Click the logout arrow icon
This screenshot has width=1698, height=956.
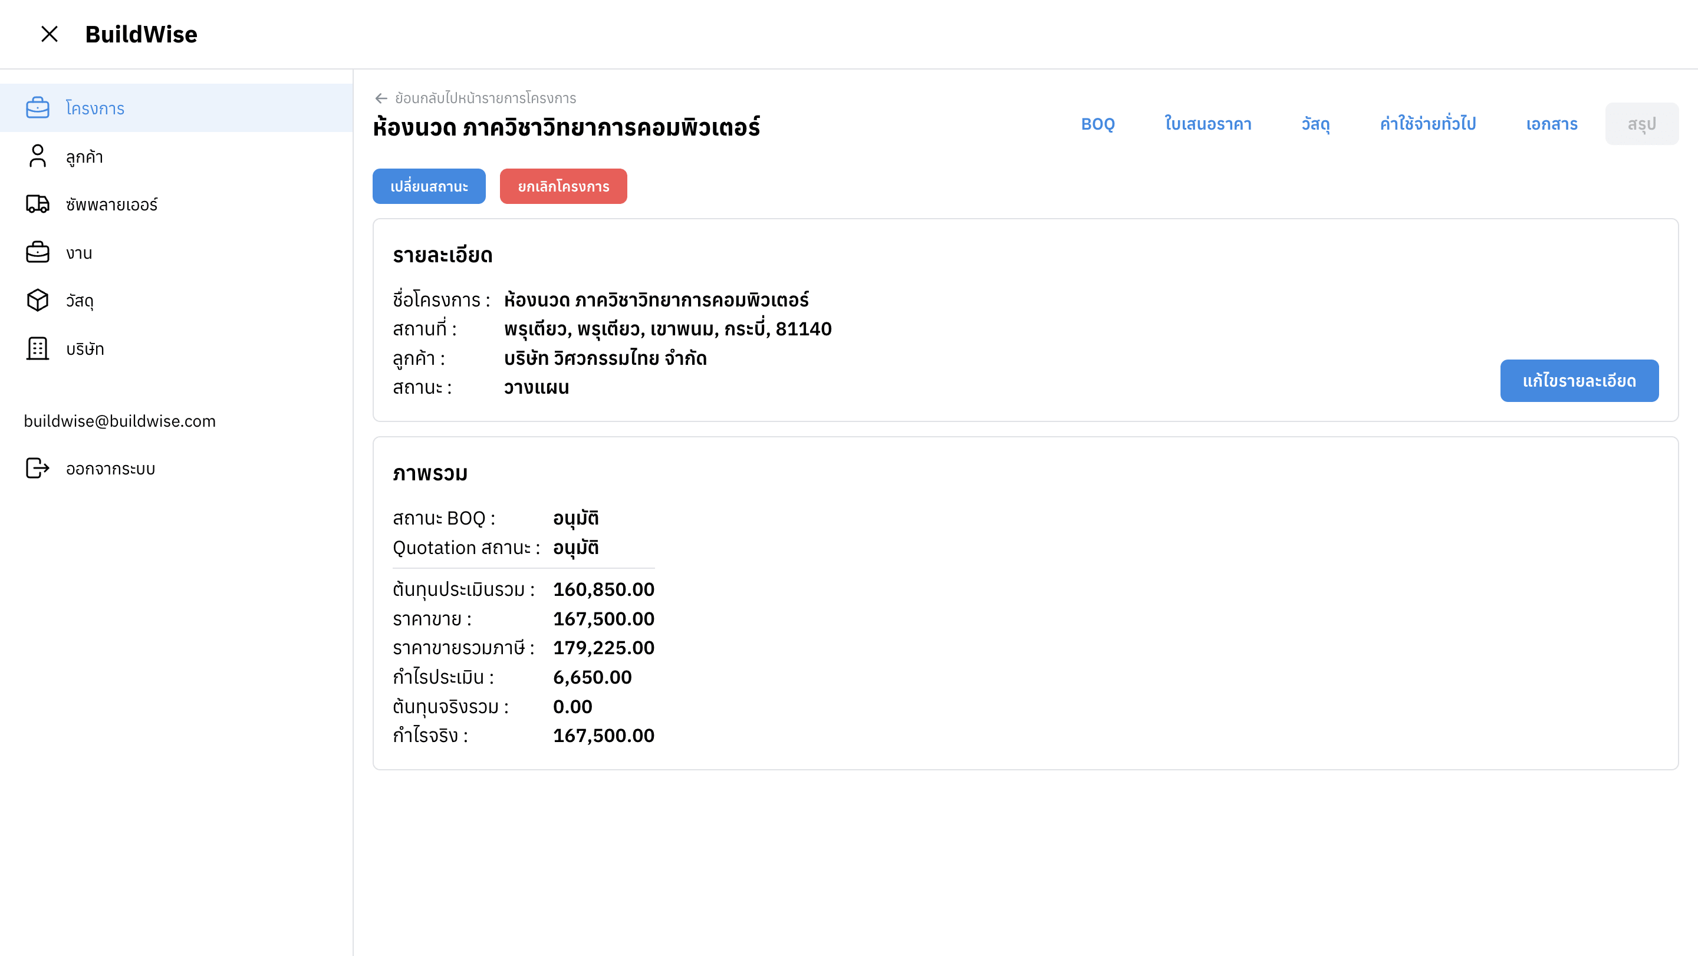(x=38, y=469)
